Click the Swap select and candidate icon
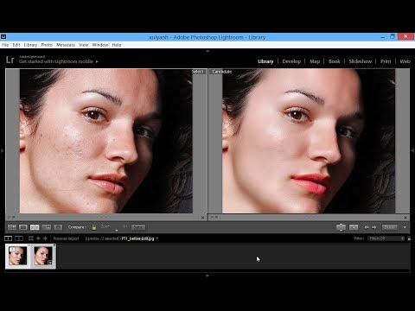Screen dimensions: 415x311 (x=341, y=227)
